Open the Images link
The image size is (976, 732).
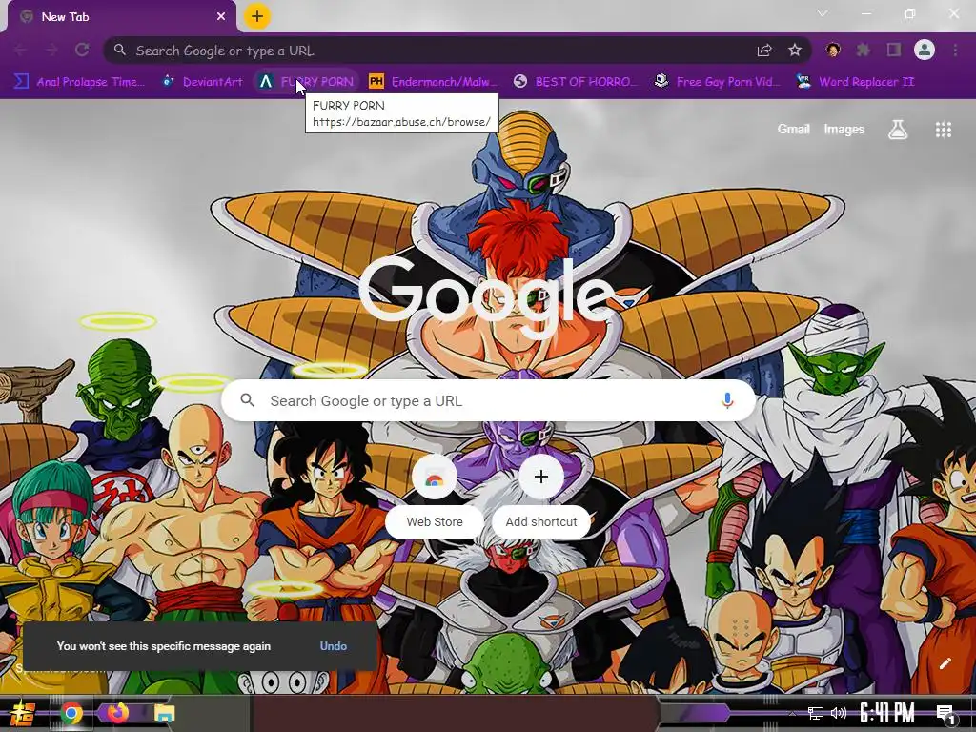pyautogui.click(x=844, y=130)
